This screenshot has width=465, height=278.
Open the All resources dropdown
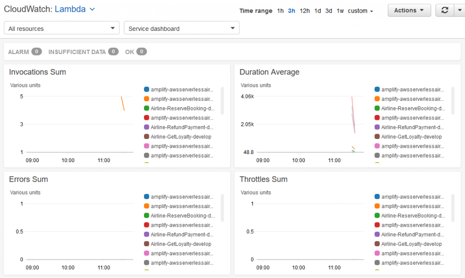click(x=61, y=28)
